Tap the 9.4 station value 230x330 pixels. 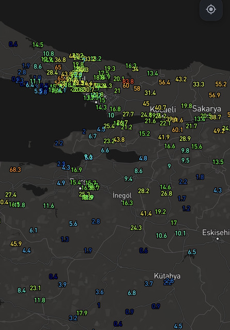click(128, 179)
